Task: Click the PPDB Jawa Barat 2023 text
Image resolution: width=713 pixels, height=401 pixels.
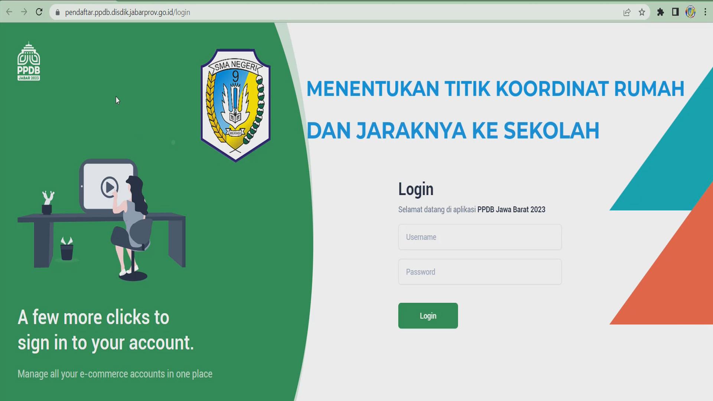Action: [511, 209]
